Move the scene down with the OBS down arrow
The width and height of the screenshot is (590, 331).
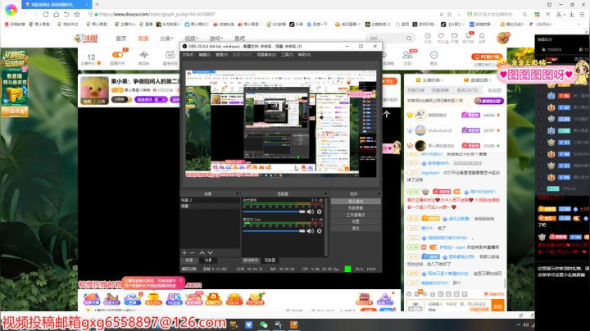(210, 253)
